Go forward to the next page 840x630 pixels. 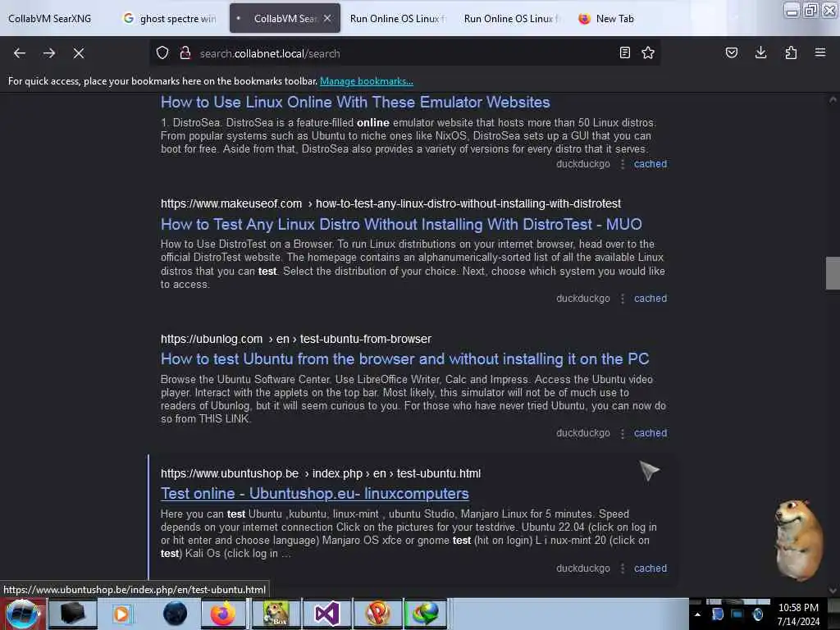tap(48, 53)
